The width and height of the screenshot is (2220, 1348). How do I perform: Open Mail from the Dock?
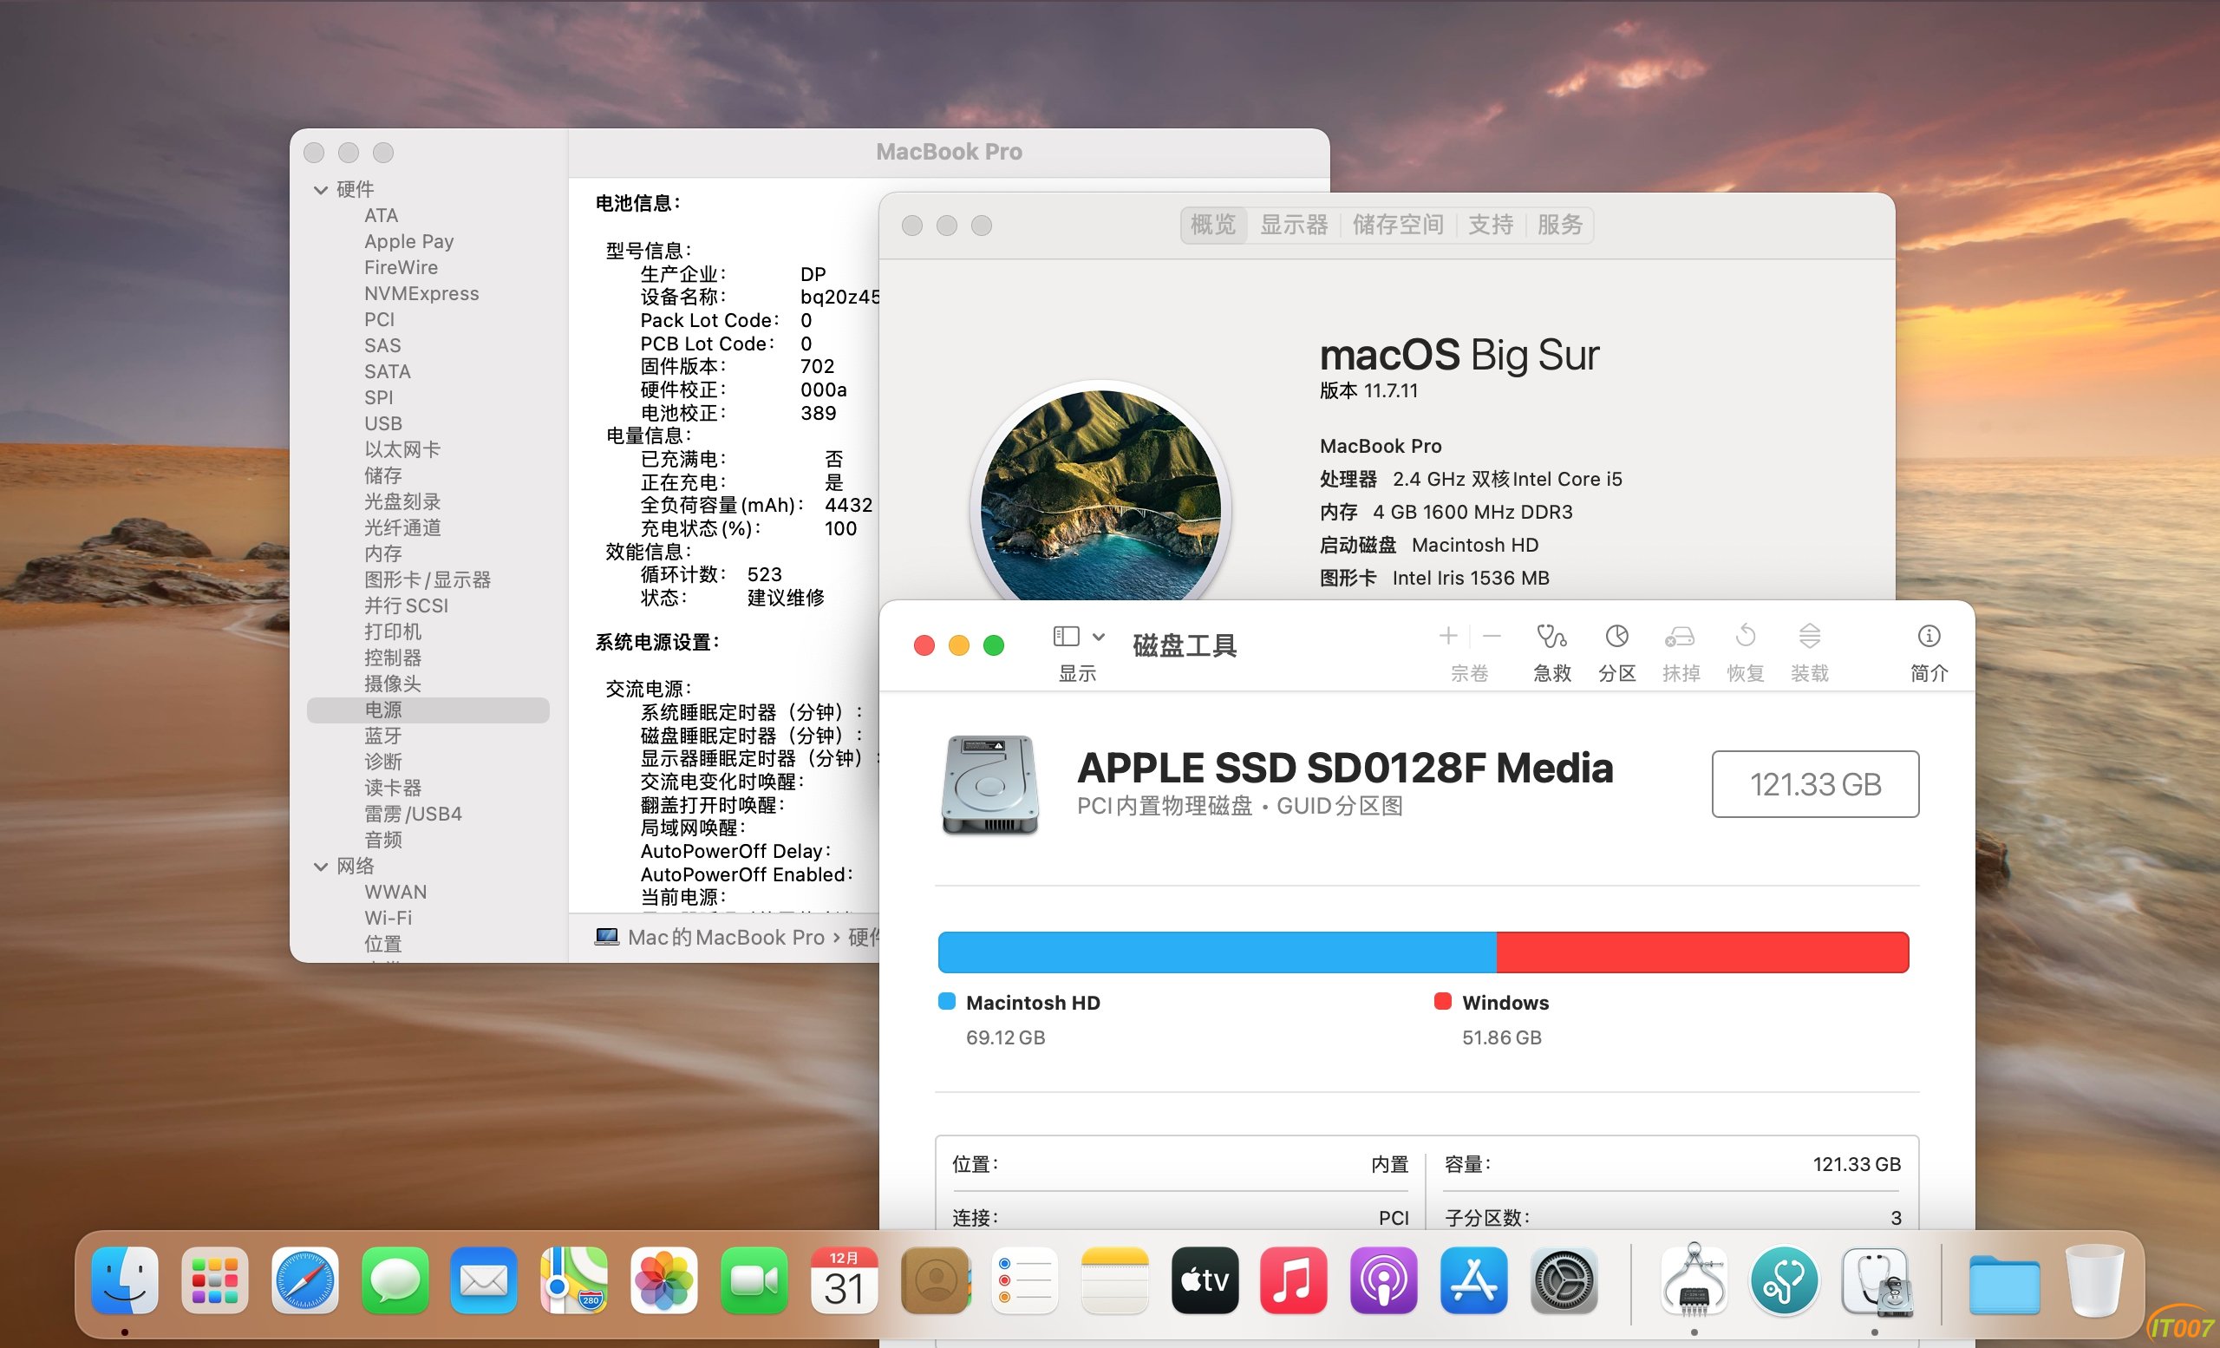click(x=484, y=1280)
